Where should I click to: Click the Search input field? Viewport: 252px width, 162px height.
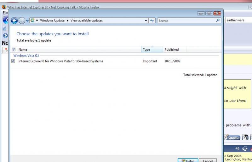pyautogui.click(x=186, y=20)
